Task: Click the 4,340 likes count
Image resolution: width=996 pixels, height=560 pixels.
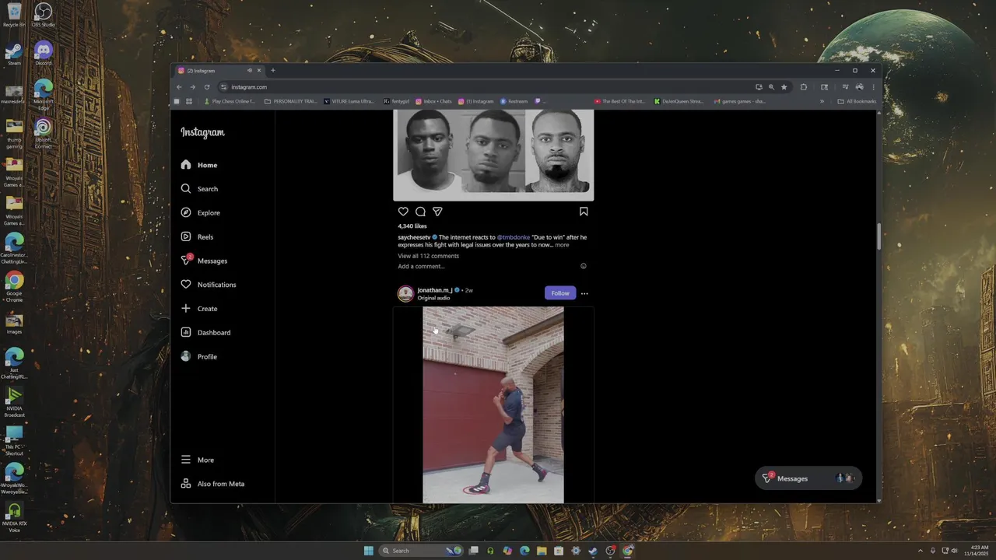Action: click(412, 226)
